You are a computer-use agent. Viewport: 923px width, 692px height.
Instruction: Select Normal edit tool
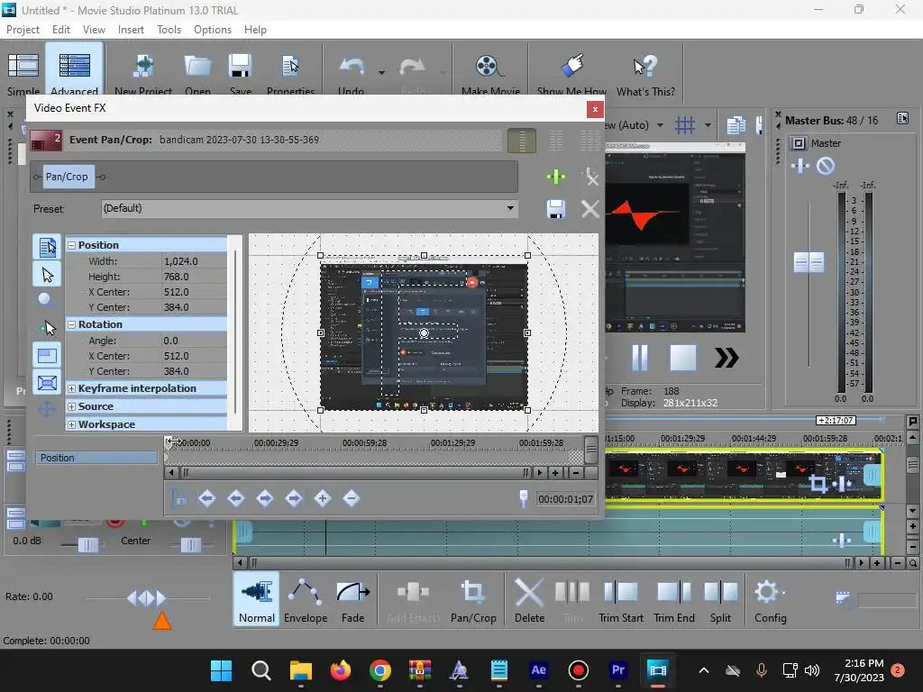pyautogui.click(x=256, y=600)
